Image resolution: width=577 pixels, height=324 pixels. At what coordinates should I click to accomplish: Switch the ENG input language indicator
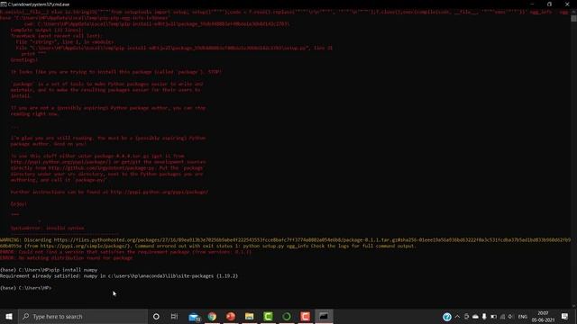click(523, 316)
